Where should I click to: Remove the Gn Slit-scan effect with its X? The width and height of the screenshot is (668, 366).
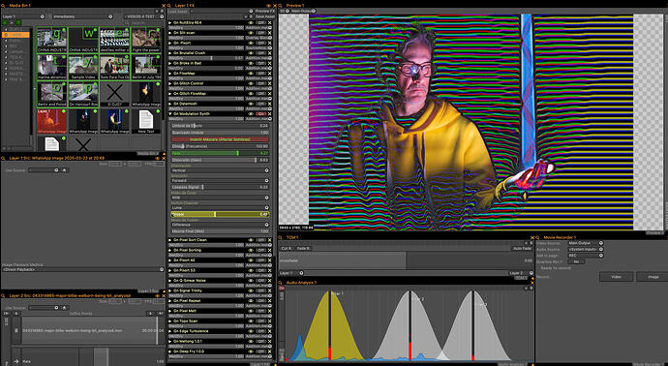coord(269,32)
